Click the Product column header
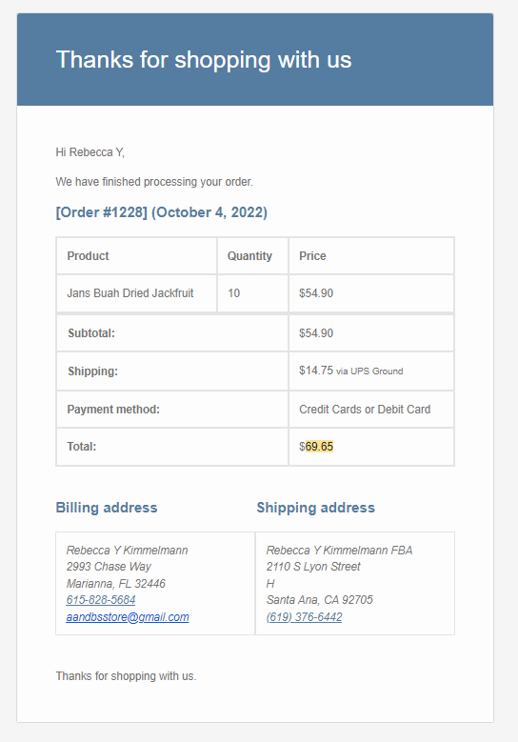The height and width of the screenshot is (742, 518). [x=88, y=256]
